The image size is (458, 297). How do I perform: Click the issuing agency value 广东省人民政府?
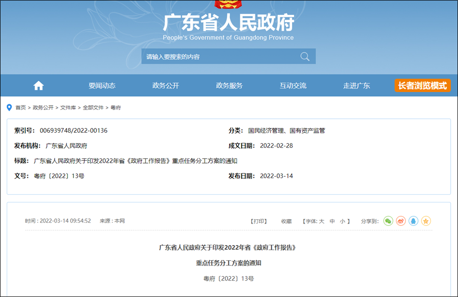66,145
